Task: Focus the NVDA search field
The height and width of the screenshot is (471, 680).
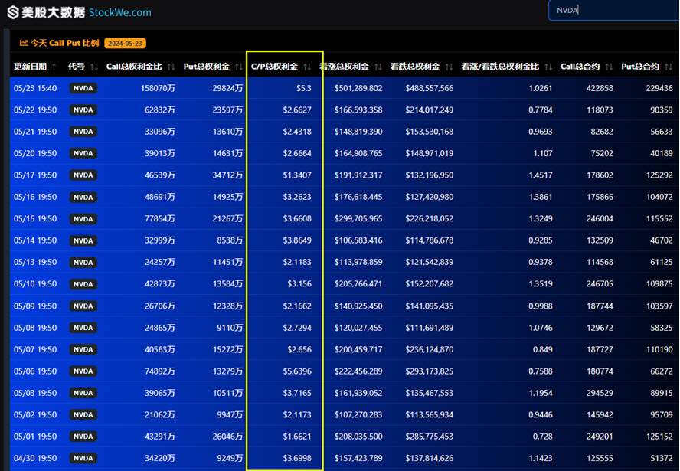Action: click(x=614, y=10)
